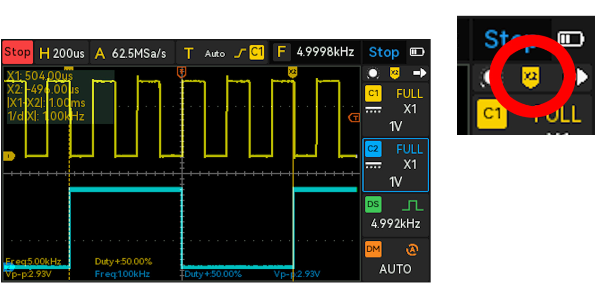This screenshot has width=607, height=301.
Task: Select the white circle icon in side panel
Action: 373,73
